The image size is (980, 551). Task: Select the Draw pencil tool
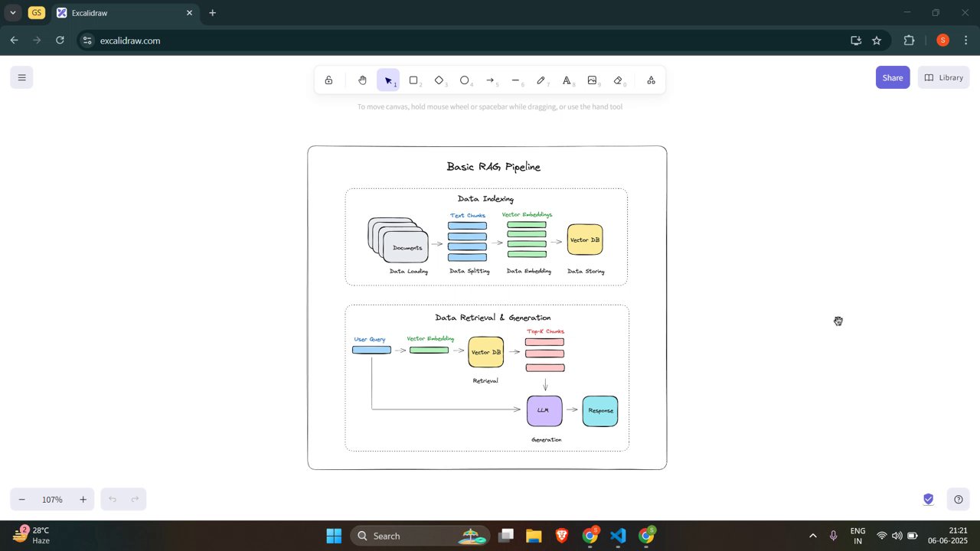point(541,80)
